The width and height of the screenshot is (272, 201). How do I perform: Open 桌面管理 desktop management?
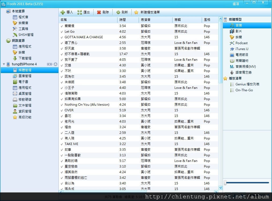[x=22, y=93]
